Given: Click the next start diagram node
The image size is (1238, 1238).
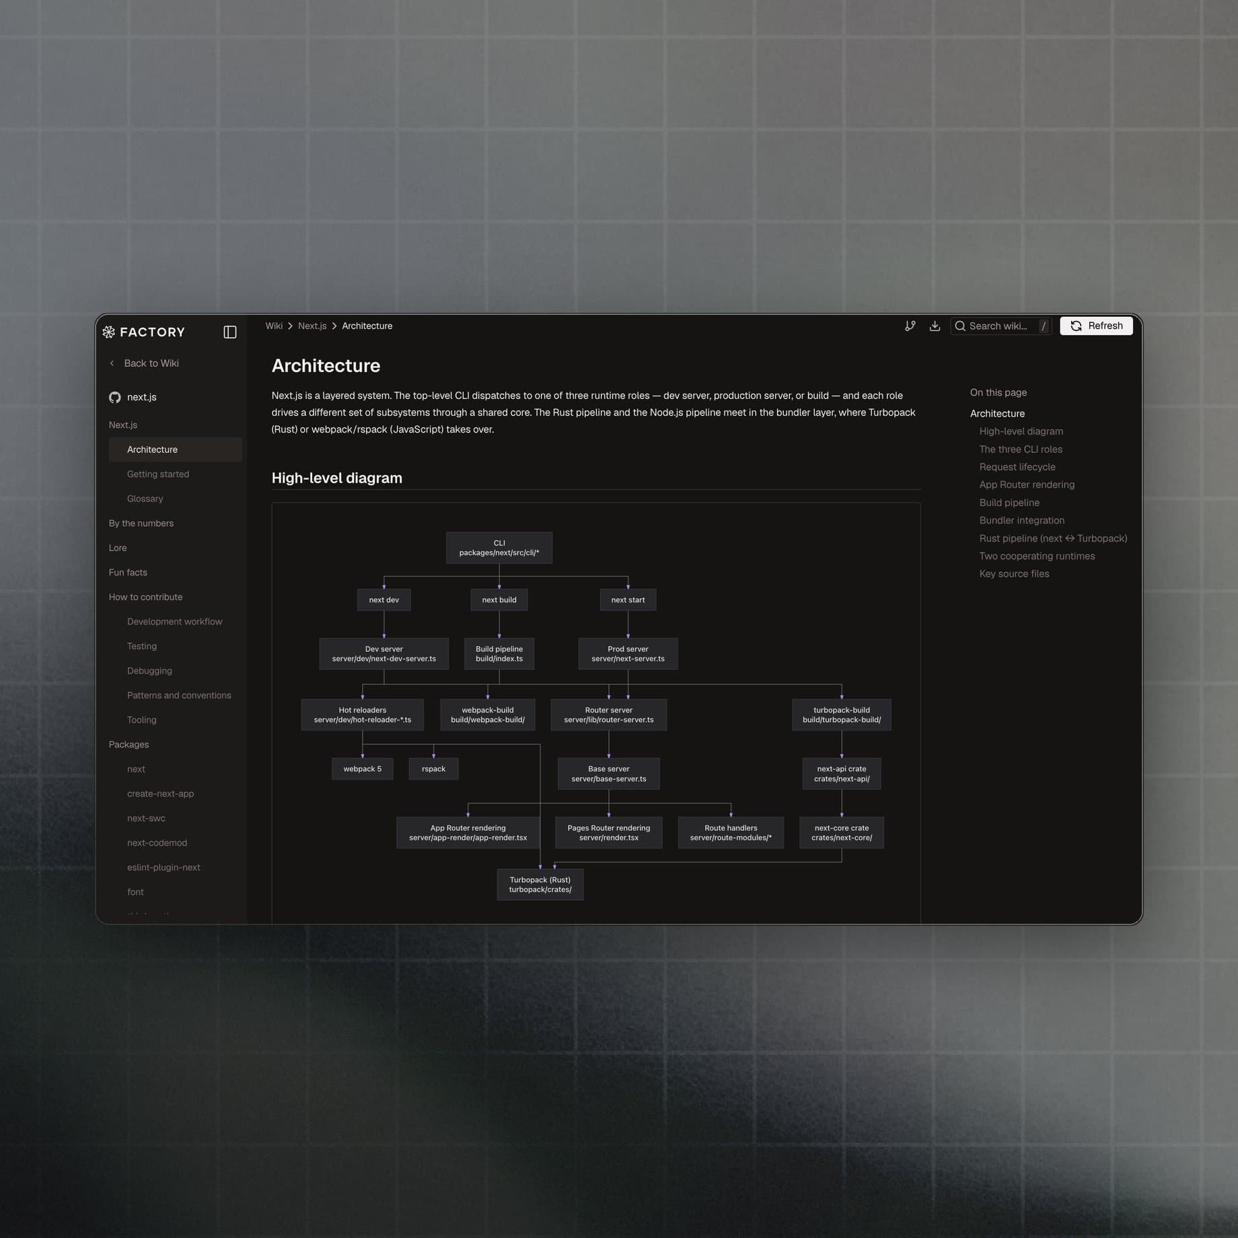Looking at the screenshot, I should click(x=628, y=599).
